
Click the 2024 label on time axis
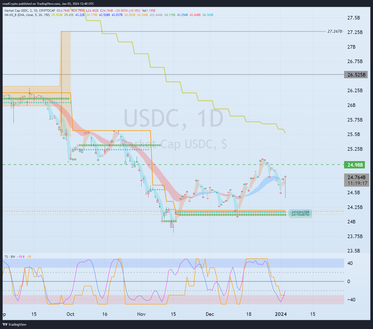pos(281,314)
